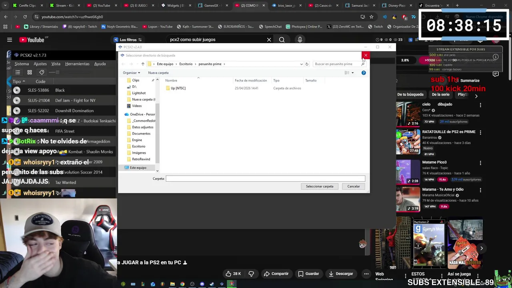
Task: Click the Guardar button under the video
Action: tap(308, 274)
